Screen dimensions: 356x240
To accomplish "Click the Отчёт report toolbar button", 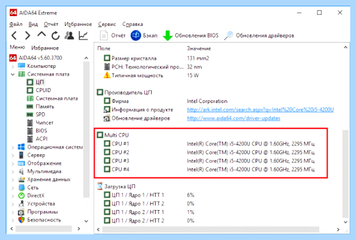I will click(113, 36).
